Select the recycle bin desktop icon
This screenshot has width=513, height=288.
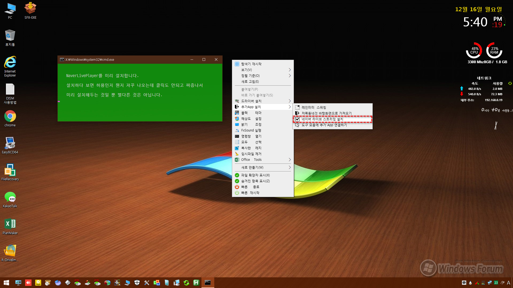(10, 38)
